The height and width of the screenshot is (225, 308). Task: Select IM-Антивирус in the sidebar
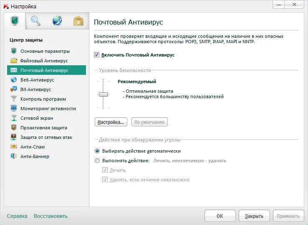click(46, 89)
